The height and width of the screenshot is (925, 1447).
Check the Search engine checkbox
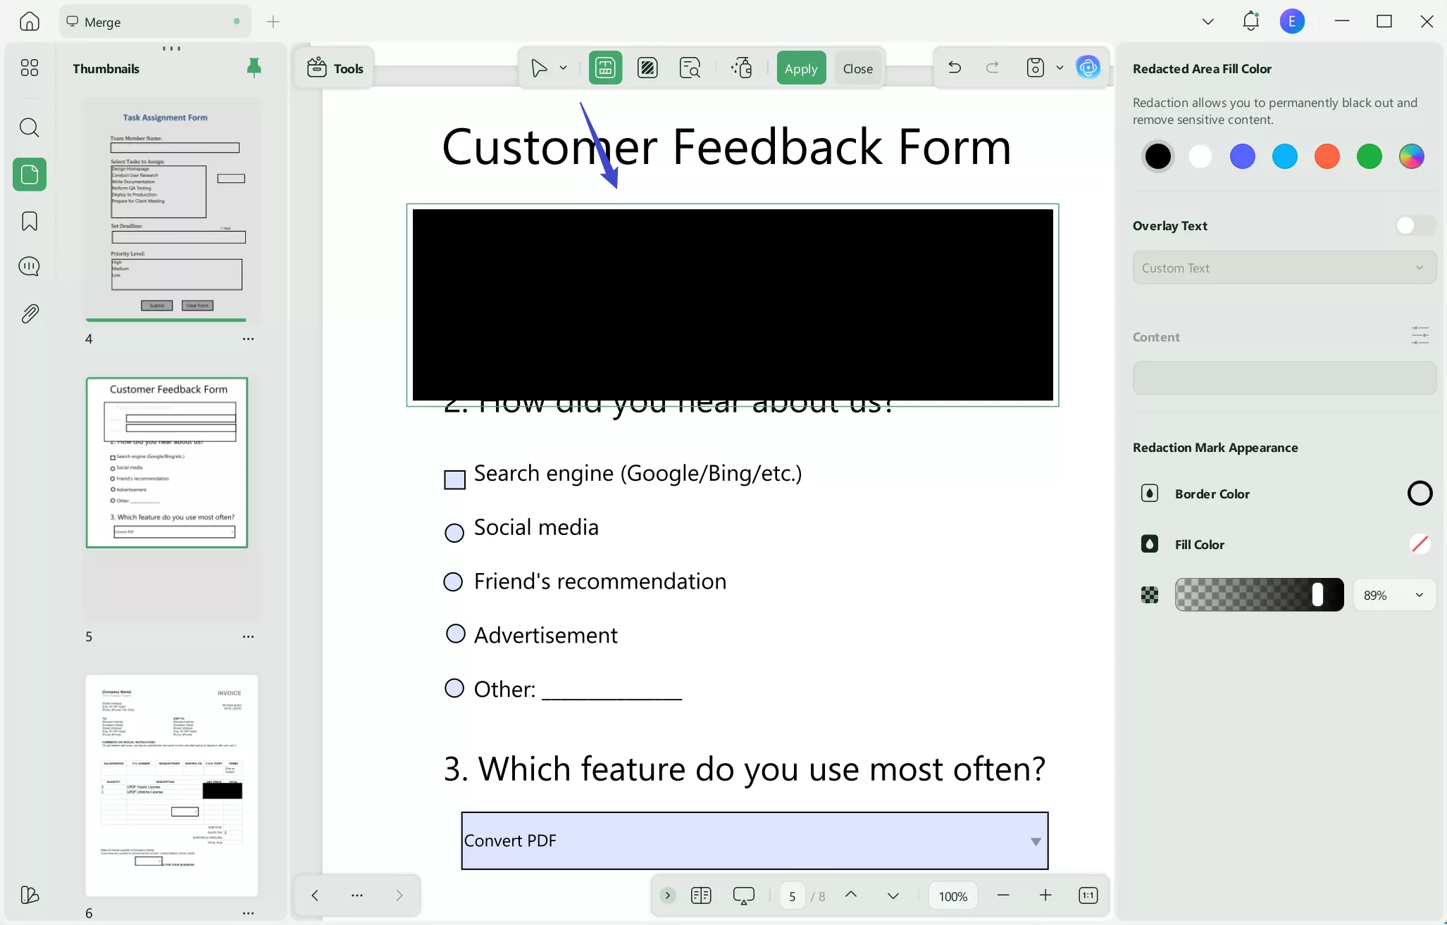pyautogui.click(x=454, y=479)
